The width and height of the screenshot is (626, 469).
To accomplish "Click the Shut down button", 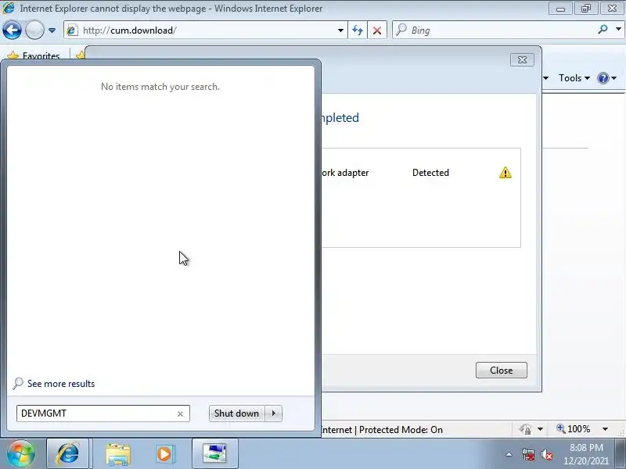I will click(237, 414).
